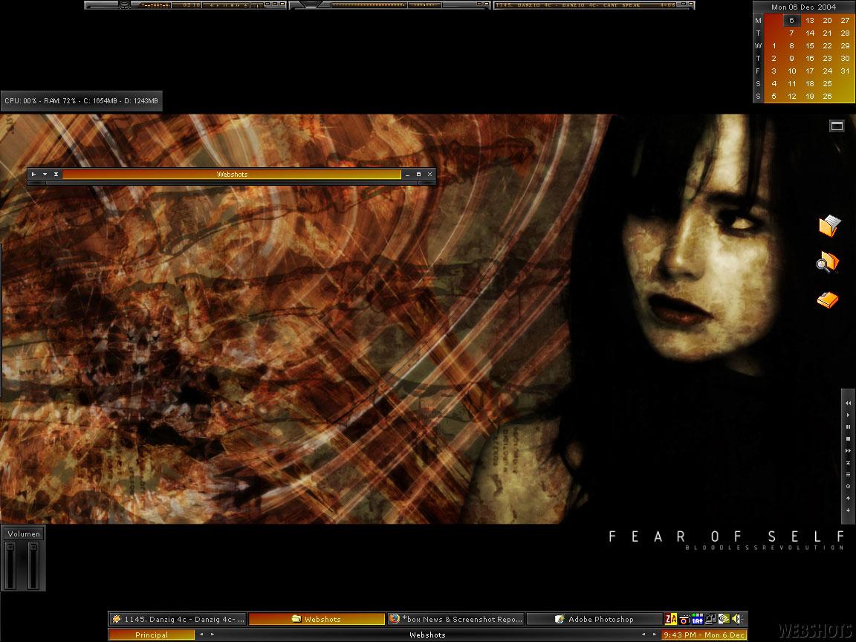This screenshot has width=856, height=642.
Task: Click the circle options icon in side player bar
Action: [x=848, y=486]
